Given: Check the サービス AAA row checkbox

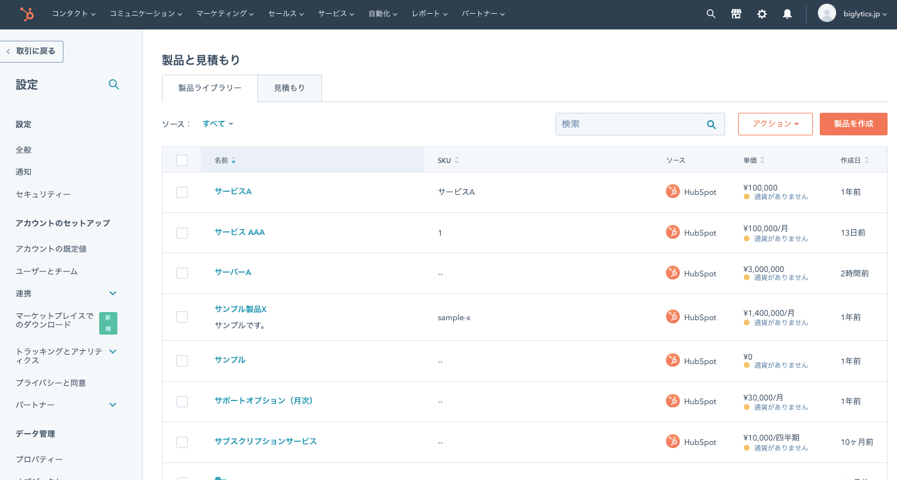Looking at the screenshot, I should click(x=182, y=233).
